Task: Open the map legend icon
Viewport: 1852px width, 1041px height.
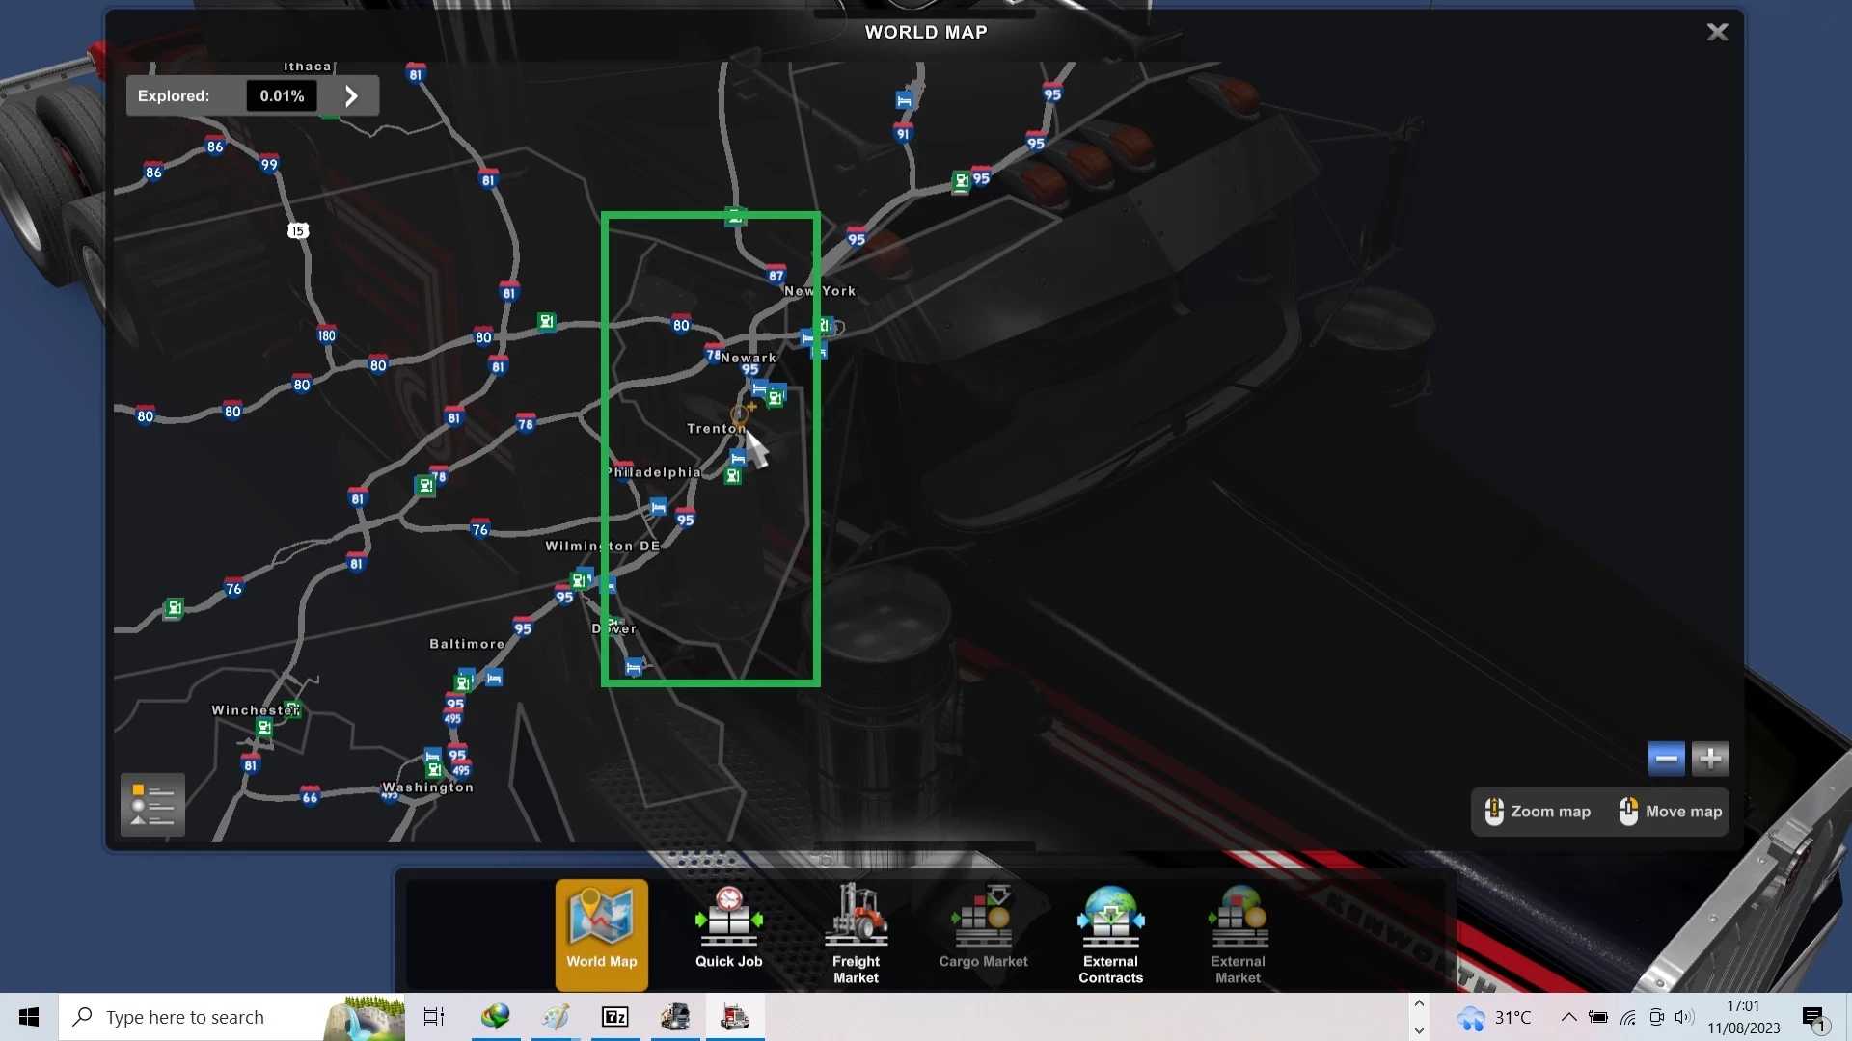Action: (x=152, y=805)
